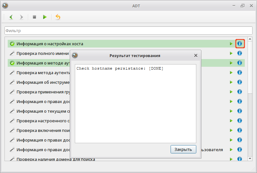Run test in Информация о методе row
The height and width of the screenshot is (173, 257).
[231, 63]
